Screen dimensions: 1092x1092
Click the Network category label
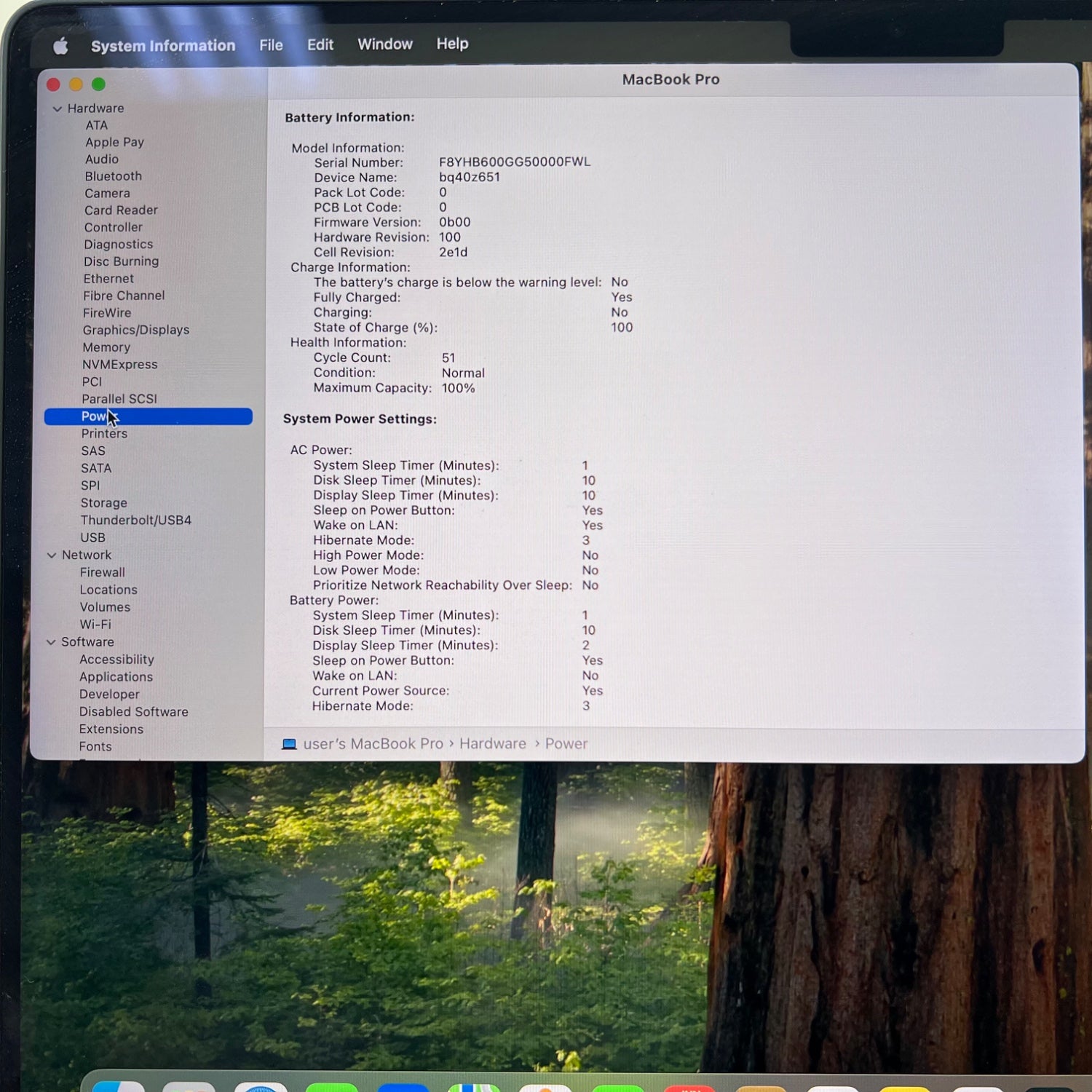tap(87, 555)
